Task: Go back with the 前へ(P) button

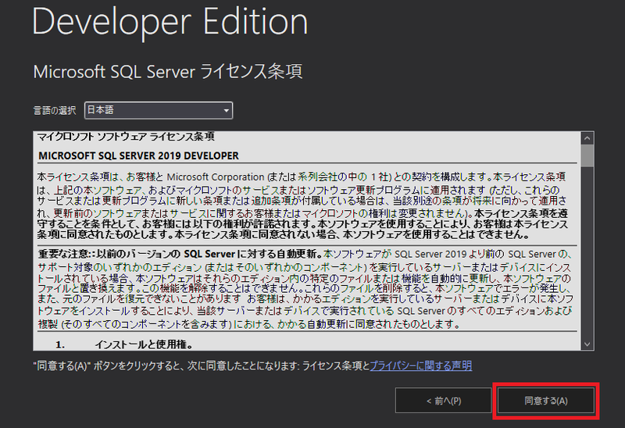Action: (x=443, y=401)
